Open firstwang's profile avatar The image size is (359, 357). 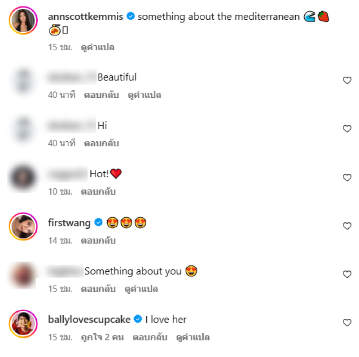[x=23, y=226]
